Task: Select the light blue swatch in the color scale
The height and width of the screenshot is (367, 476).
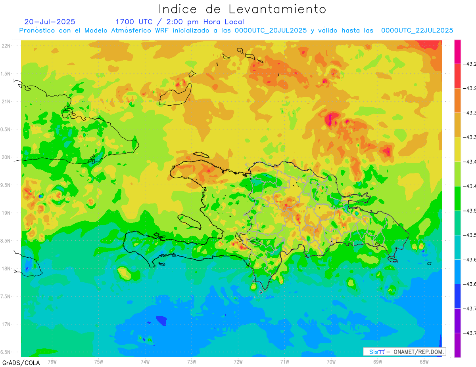Action: [457, 272]
